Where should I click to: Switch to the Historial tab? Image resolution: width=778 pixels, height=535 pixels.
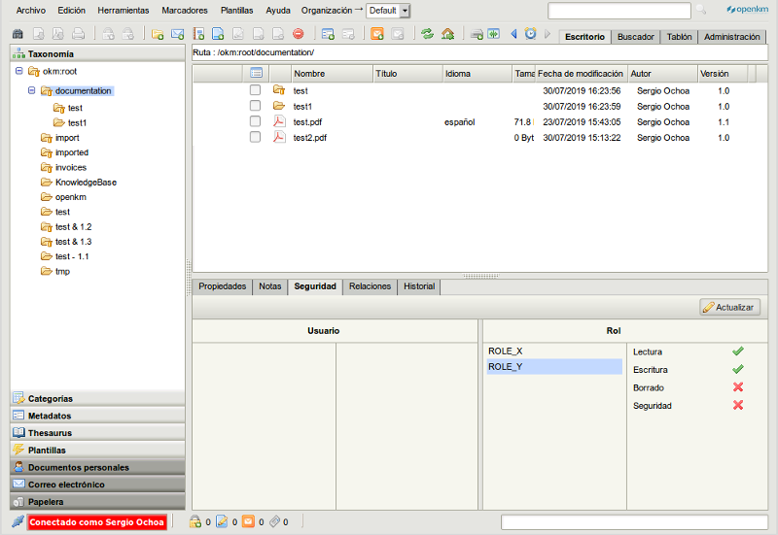pyautogui.click(x=419, y=286)
